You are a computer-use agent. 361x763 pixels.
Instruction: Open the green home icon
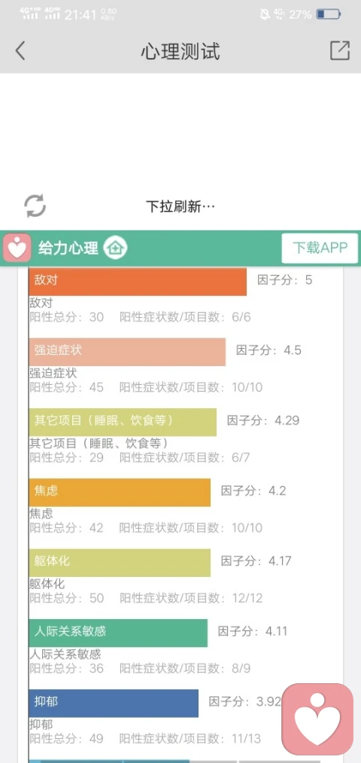(116, 248)
